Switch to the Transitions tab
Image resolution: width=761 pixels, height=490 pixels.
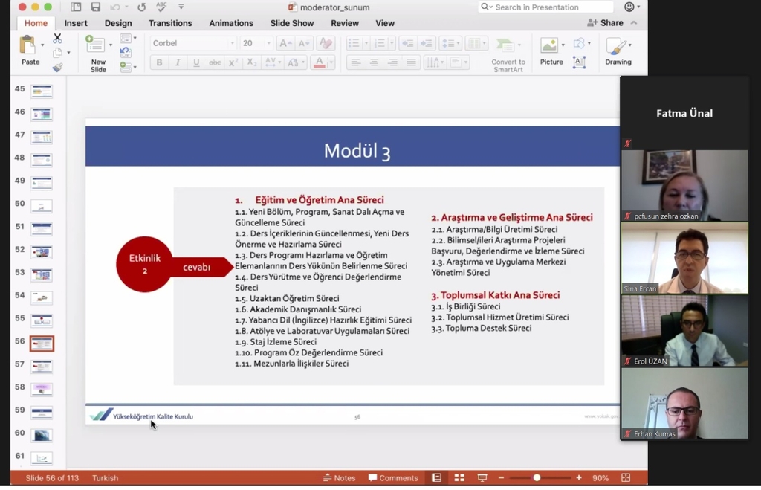click(x=170, y=23)
